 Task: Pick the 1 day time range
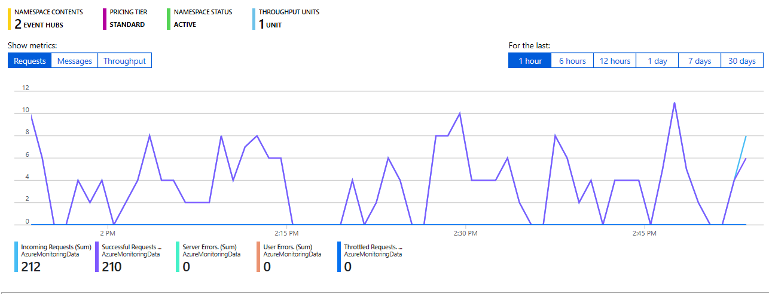point(657,61)
